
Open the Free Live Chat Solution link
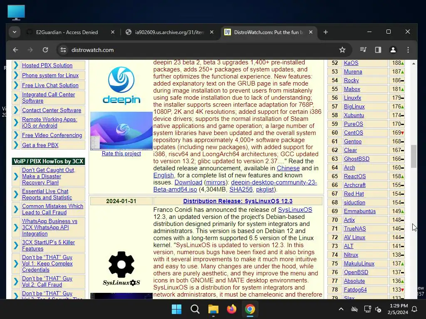[x=50, y=85]
